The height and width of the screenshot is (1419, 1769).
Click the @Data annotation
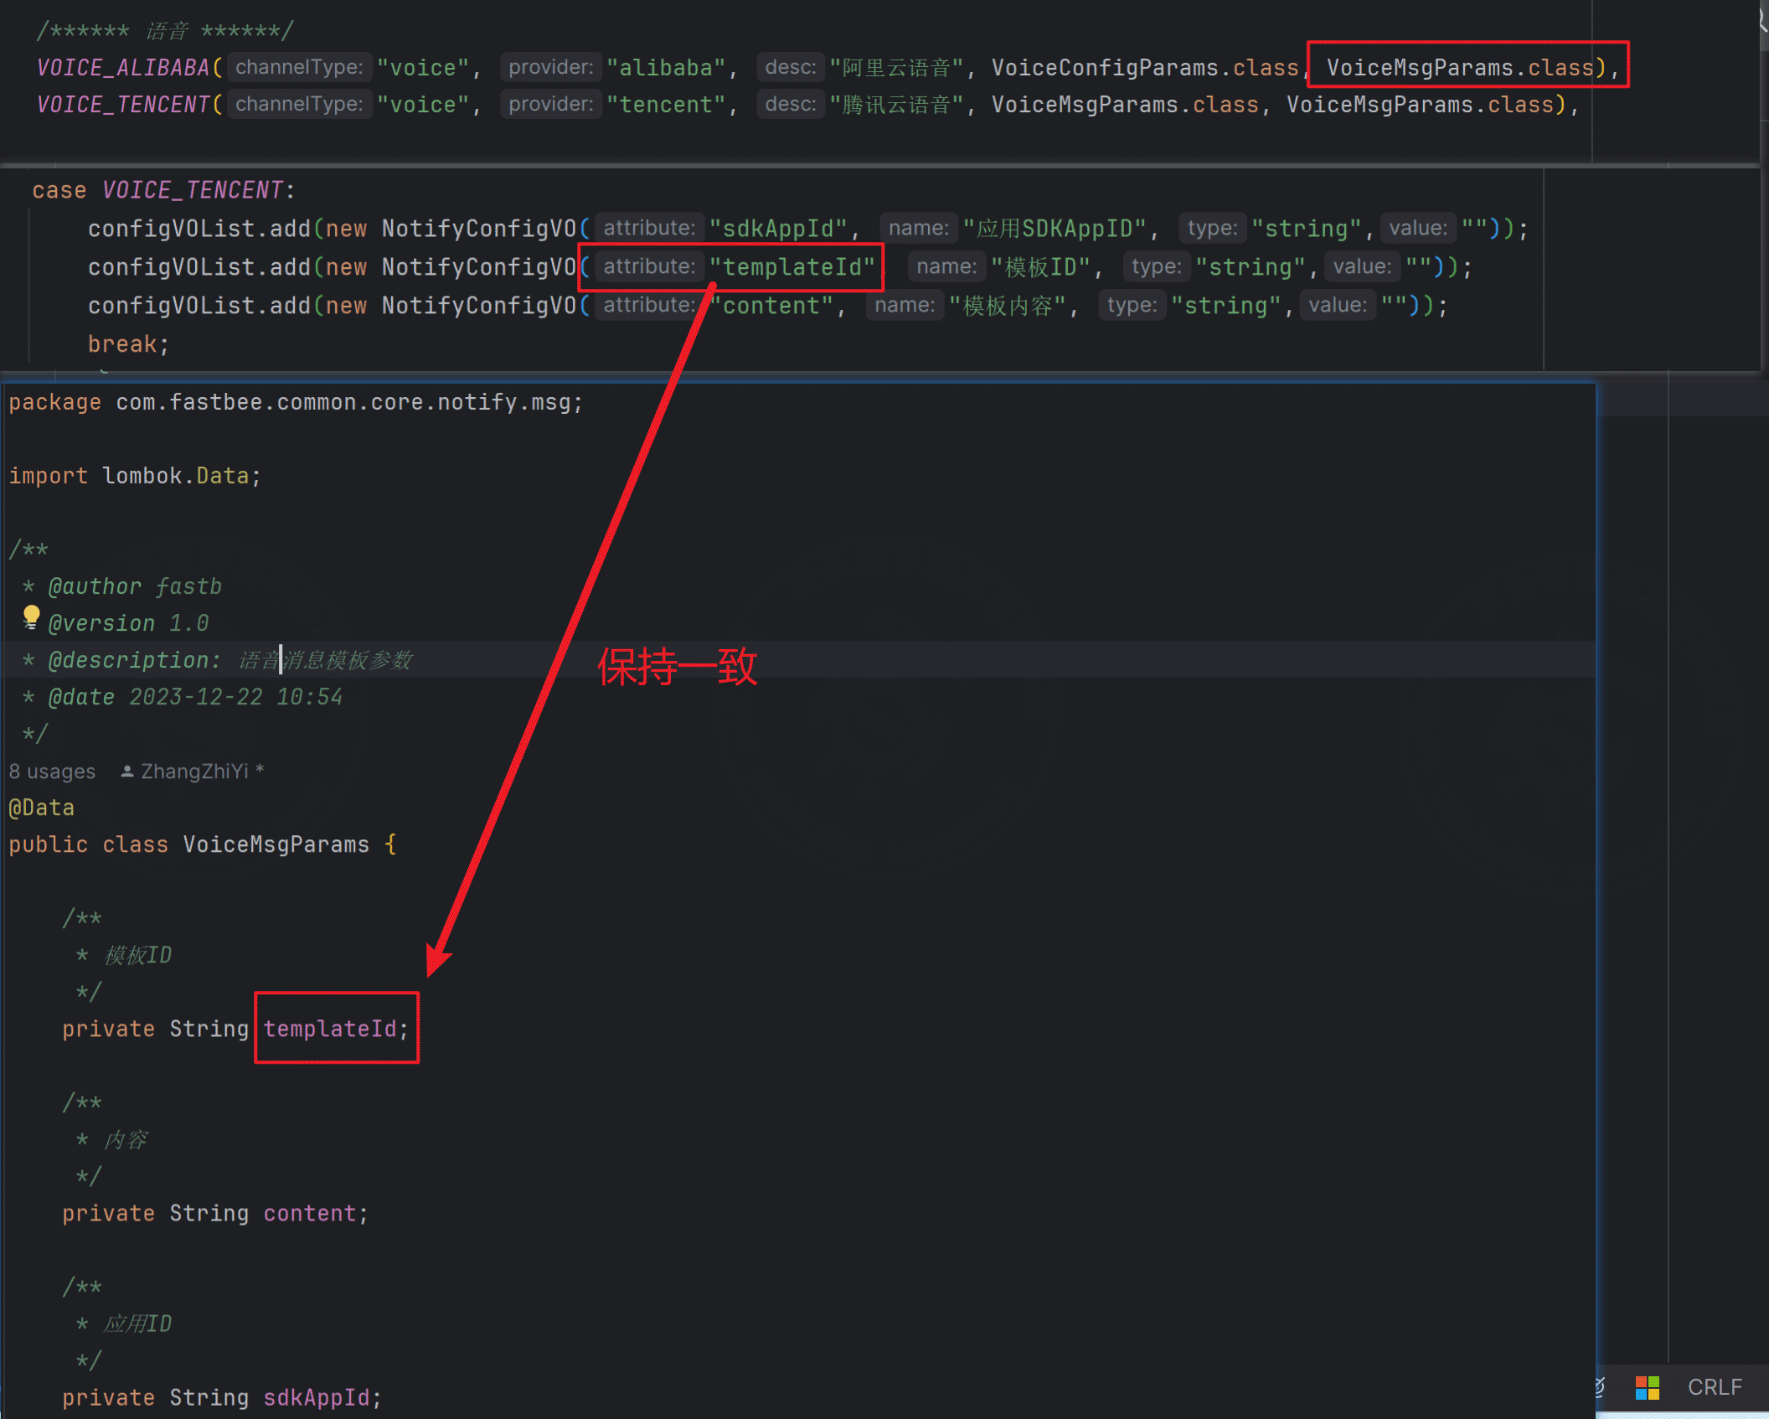pos(41,808)
